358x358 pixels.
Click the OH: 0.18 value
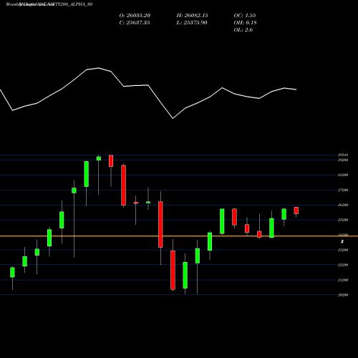coord(246,23)
